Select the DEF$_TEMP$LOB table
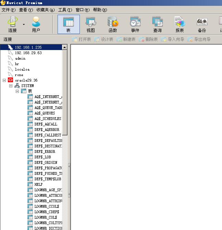 click(x=48, y=179)
